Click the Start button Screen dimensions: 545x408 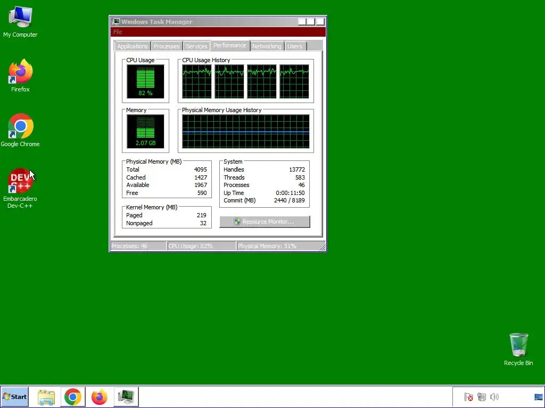point(14,396)
